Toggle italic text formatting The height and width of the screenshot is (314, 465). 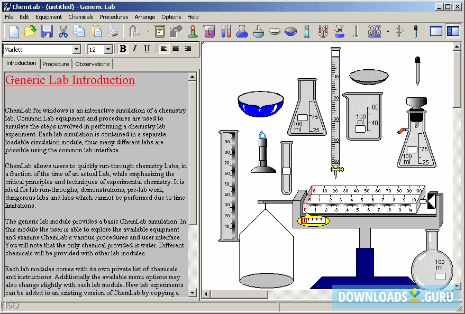[135, 49]
